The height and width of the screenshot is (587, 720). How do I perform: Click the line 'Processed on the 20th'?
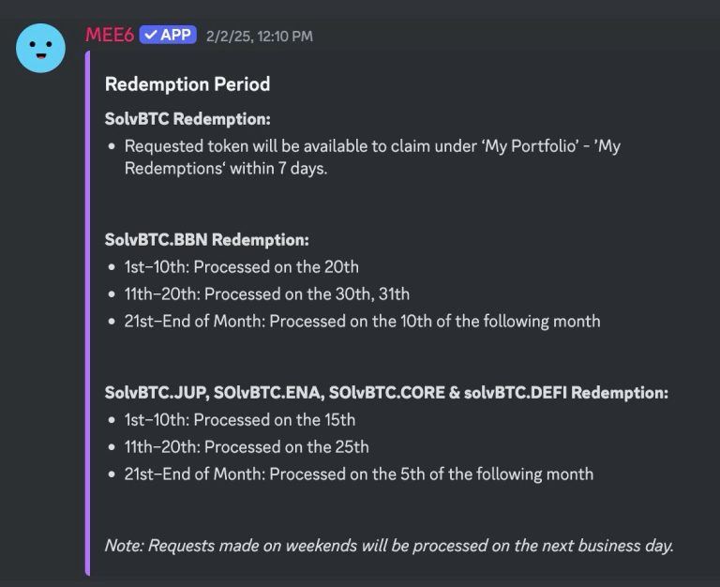pos(241,267)
